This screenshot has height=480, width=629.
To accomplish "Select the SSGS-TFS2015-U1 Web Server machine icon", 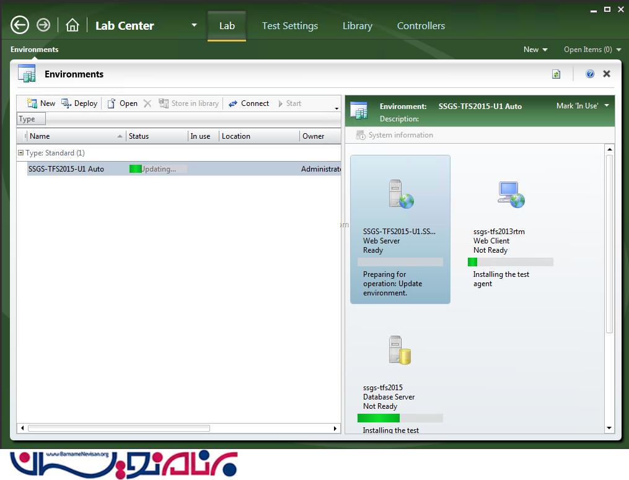I will click(x=400, y=194).
